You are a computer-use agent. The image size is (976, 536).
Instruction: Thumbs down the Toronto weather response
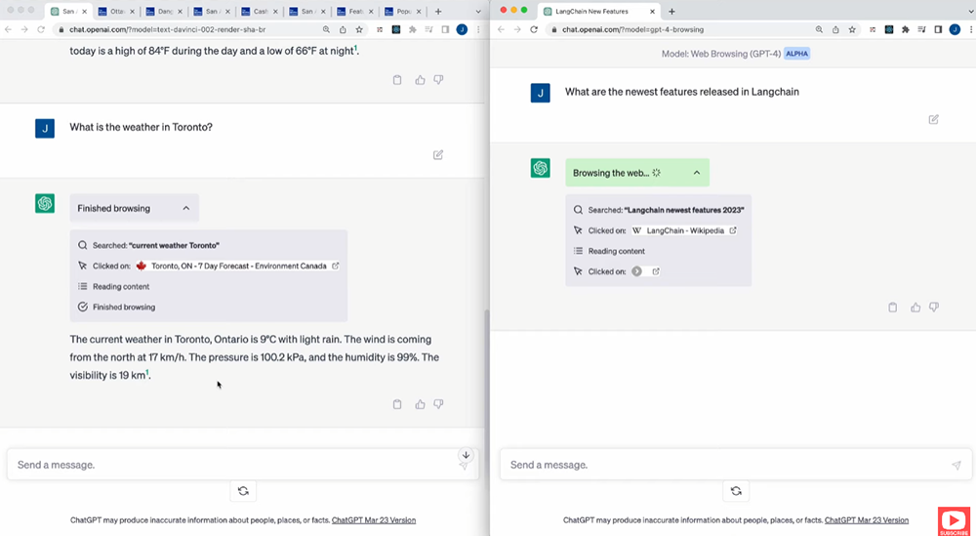pos(438,404)
